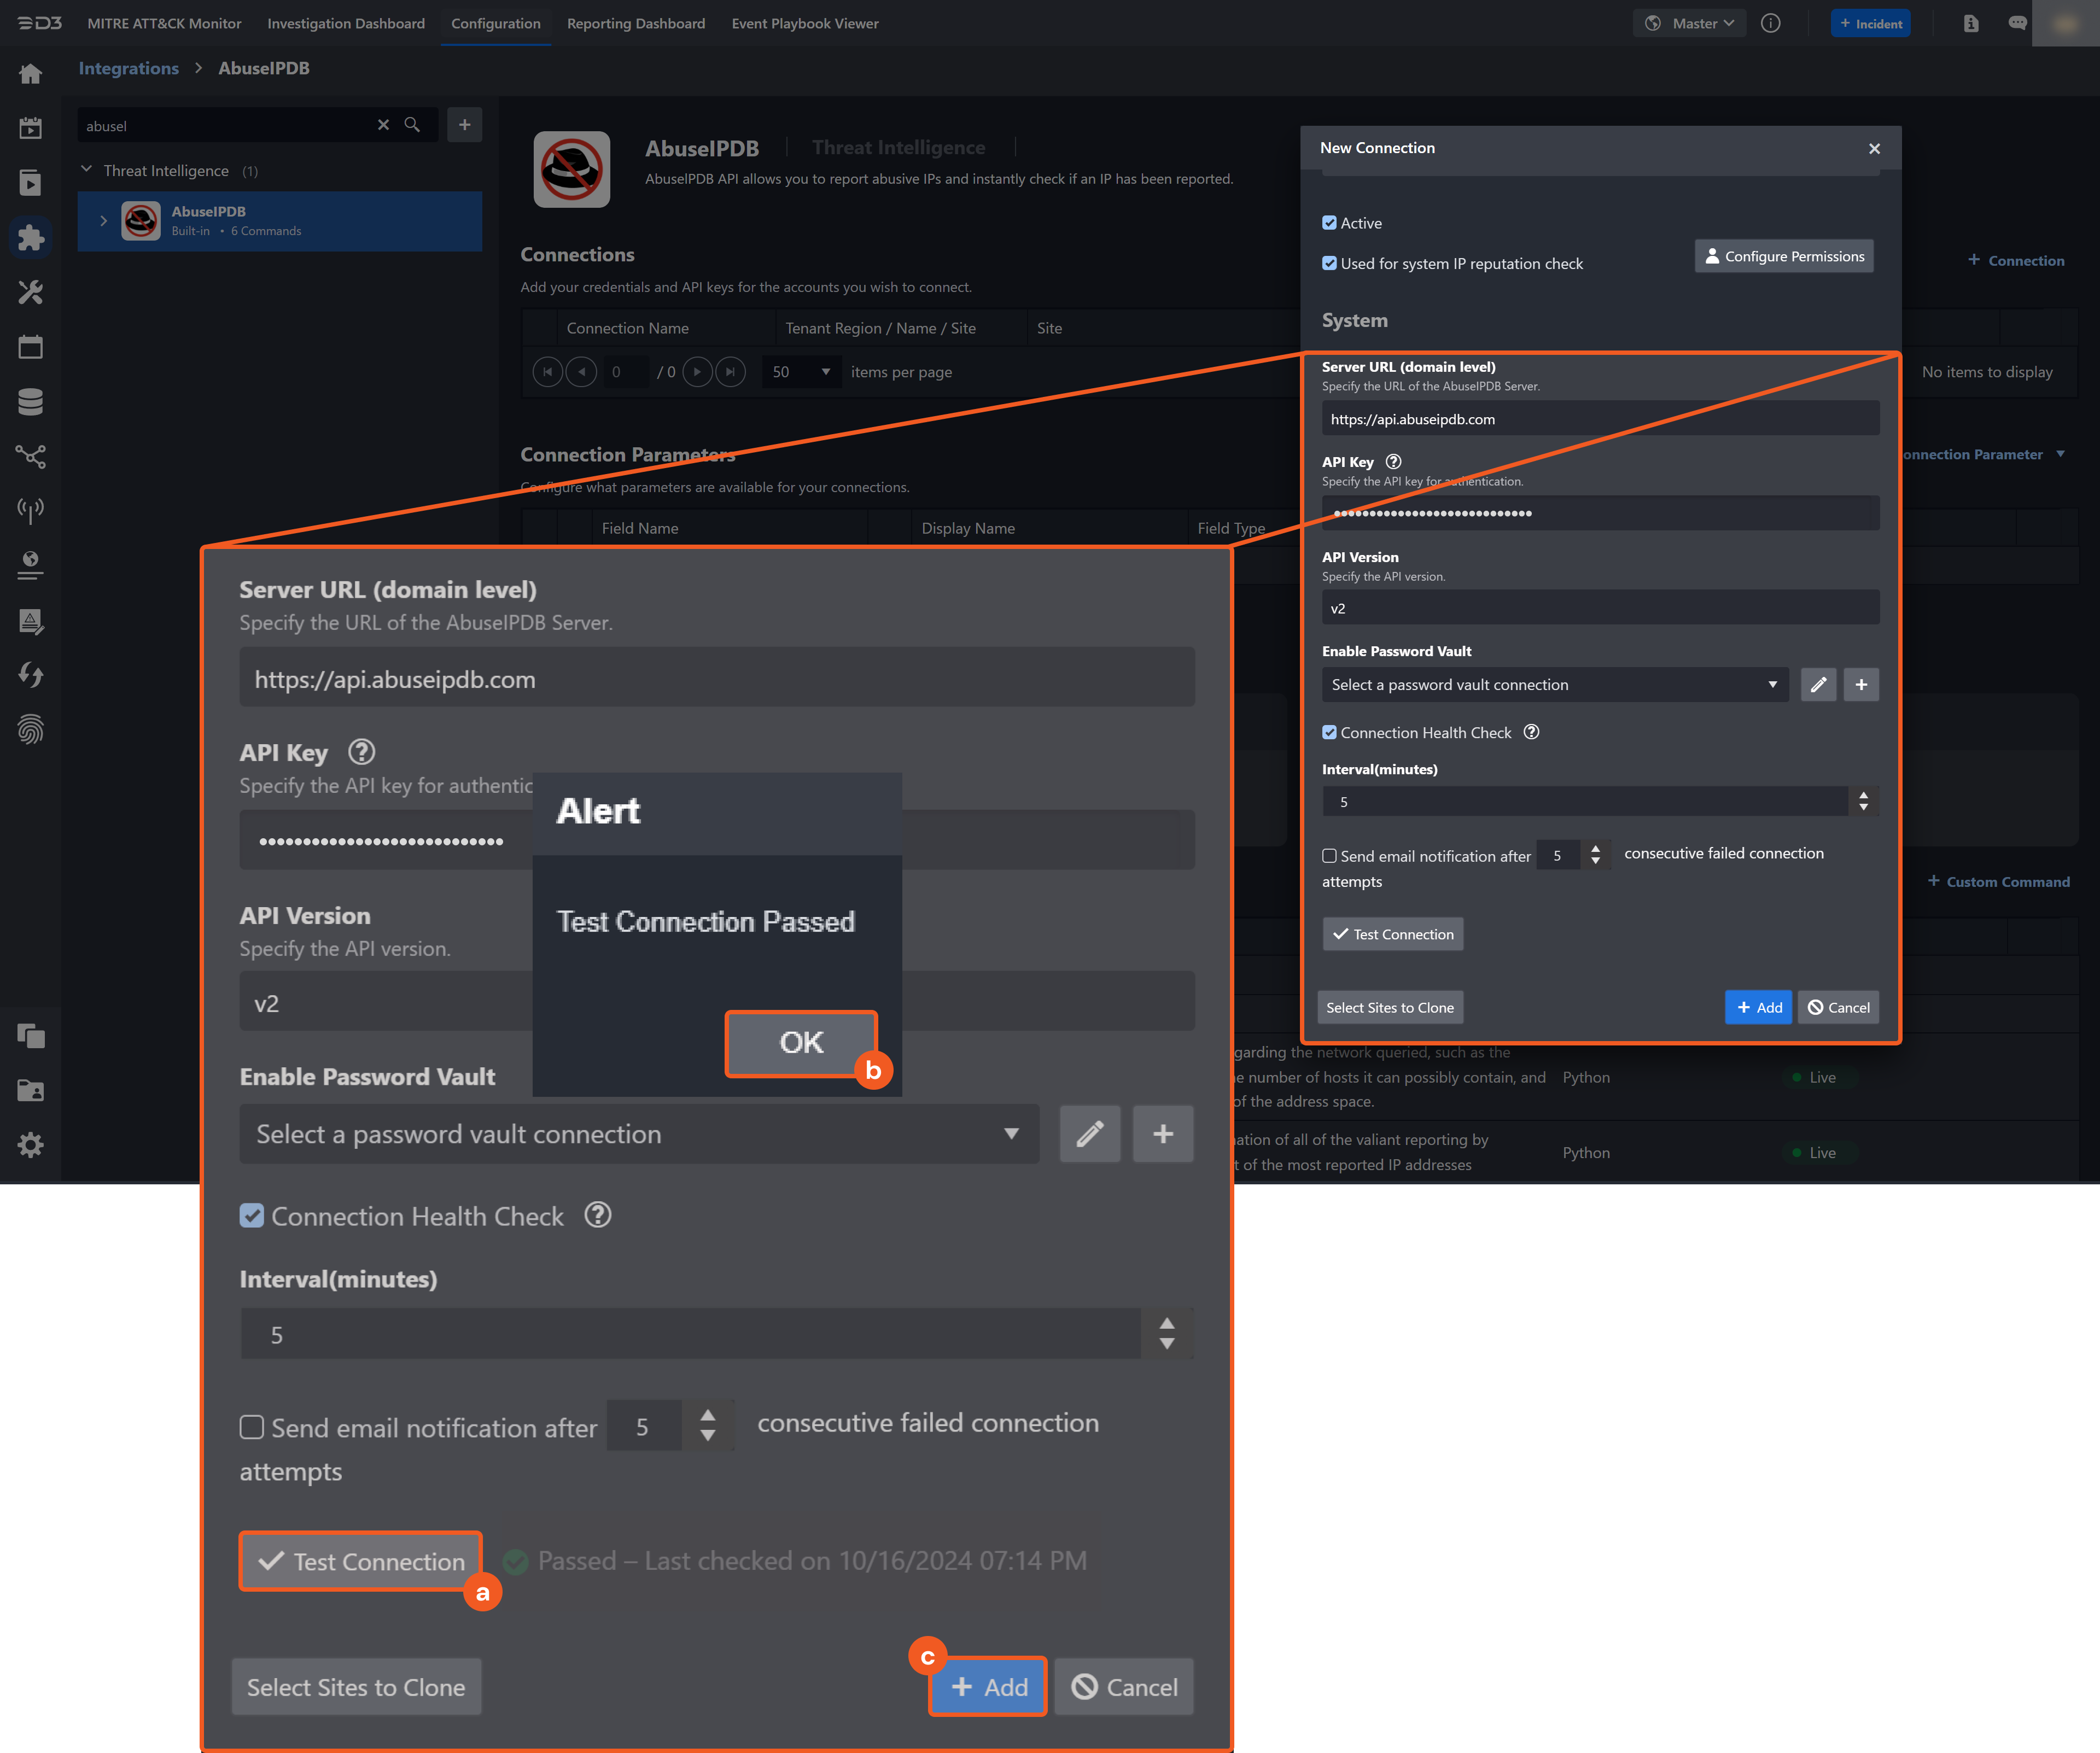Uncheck the Active checkbox

click(1329, 223)
